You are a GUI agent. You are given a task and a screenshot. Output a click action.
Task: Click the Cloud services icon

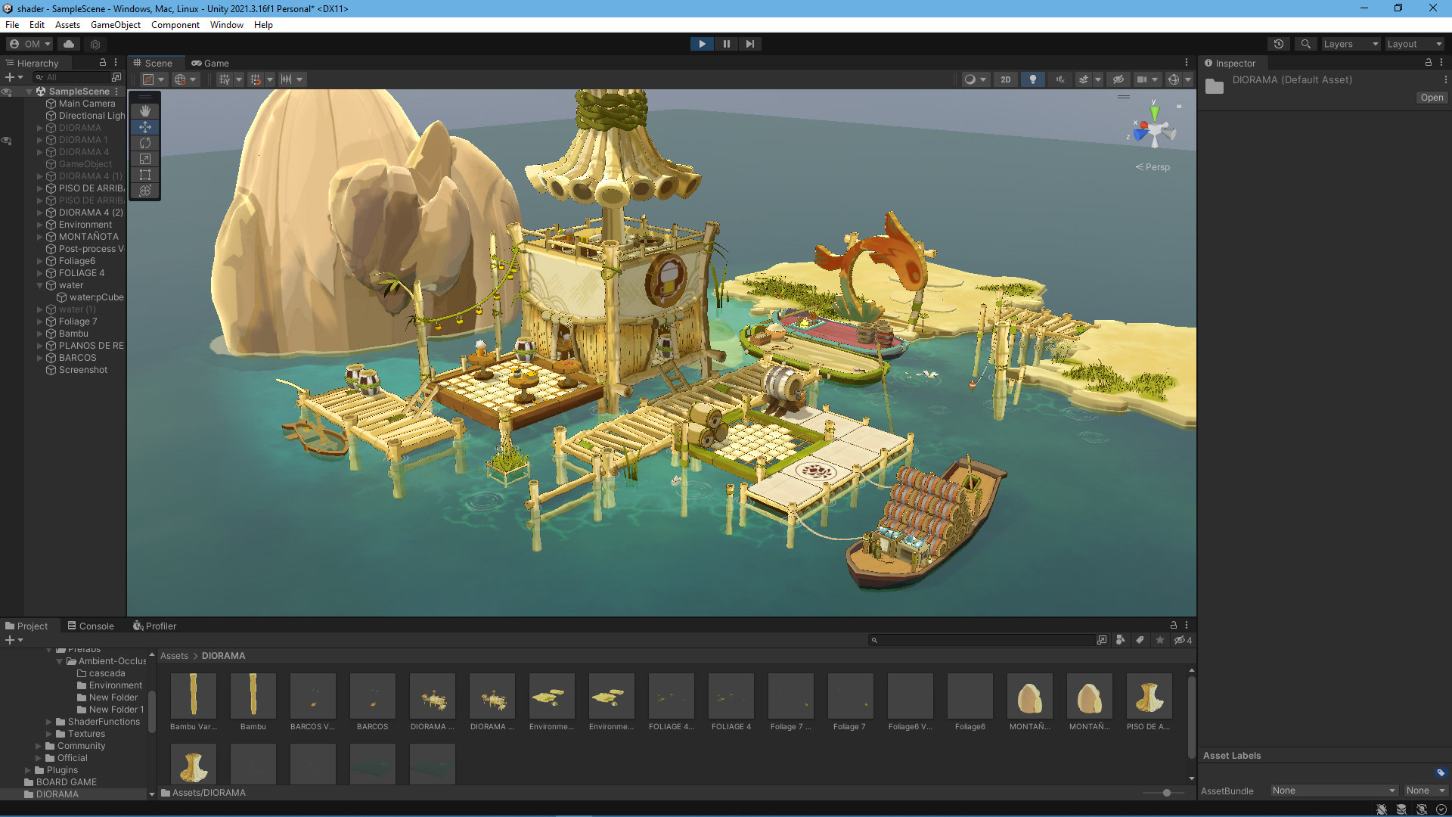click(x=69, y=44)
